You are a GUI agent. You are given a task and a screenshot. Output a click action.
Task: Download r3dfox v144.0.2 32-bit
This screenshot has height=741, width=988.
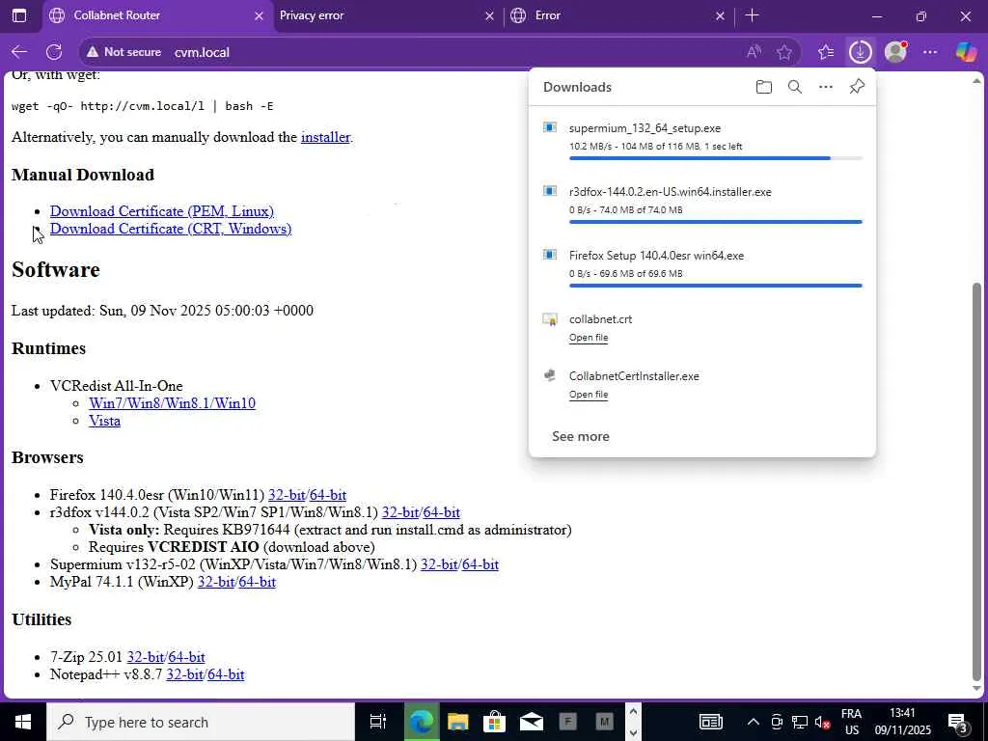pyautogui.click(x=400, y=512)
